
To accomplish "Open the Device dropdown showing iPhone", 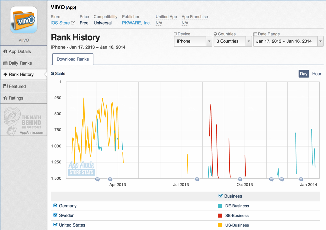I will coord(193,41).
